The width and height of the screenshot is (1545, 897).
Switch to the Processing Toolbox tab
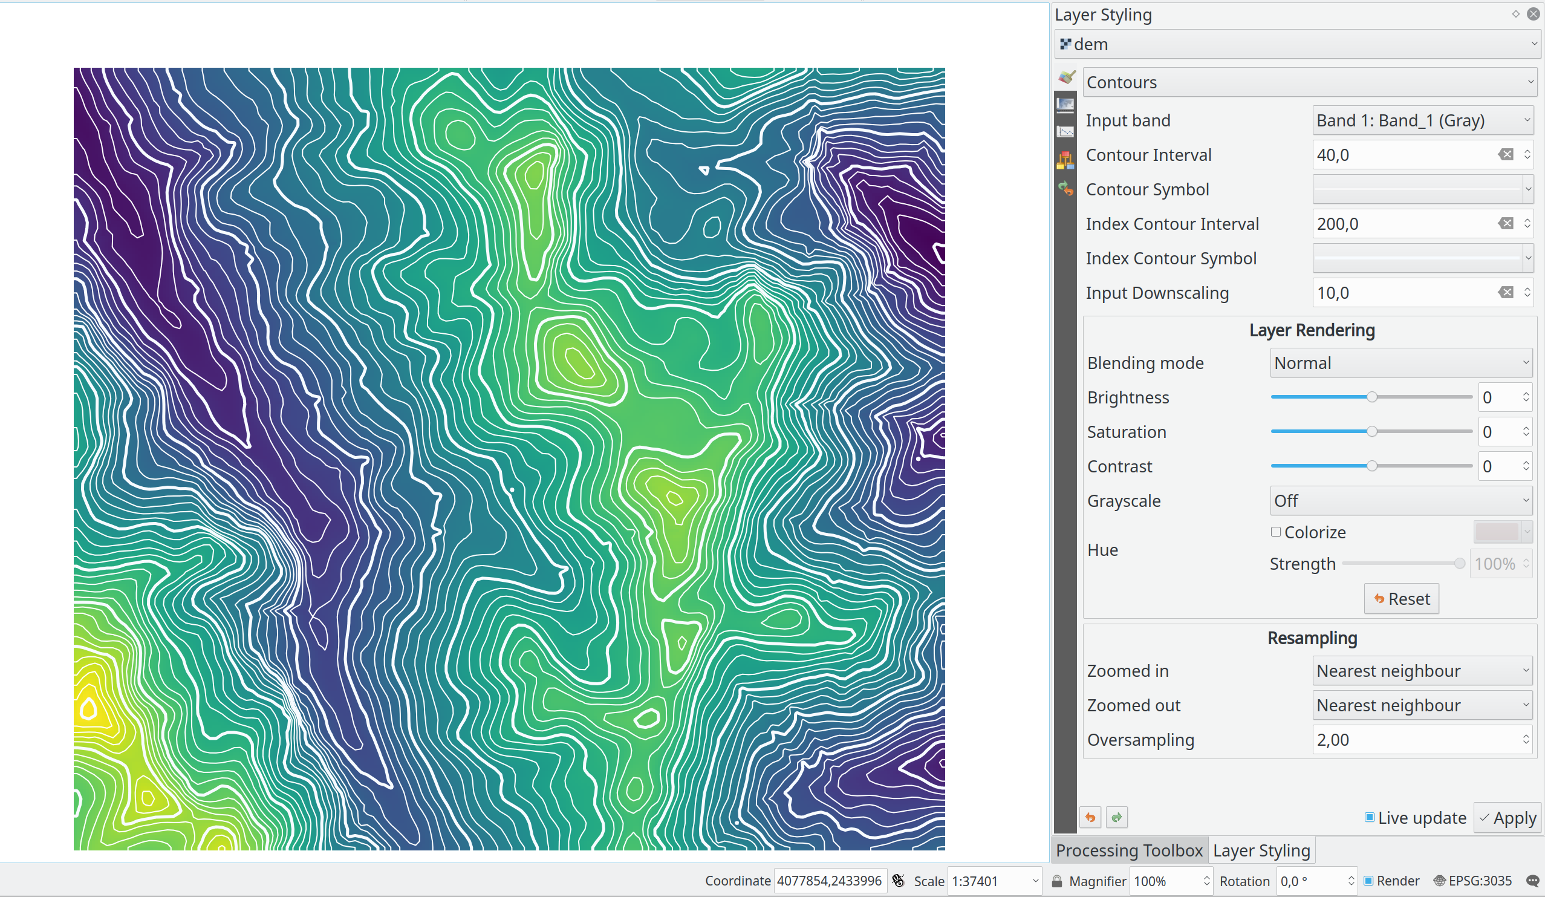click(1129, 850)
